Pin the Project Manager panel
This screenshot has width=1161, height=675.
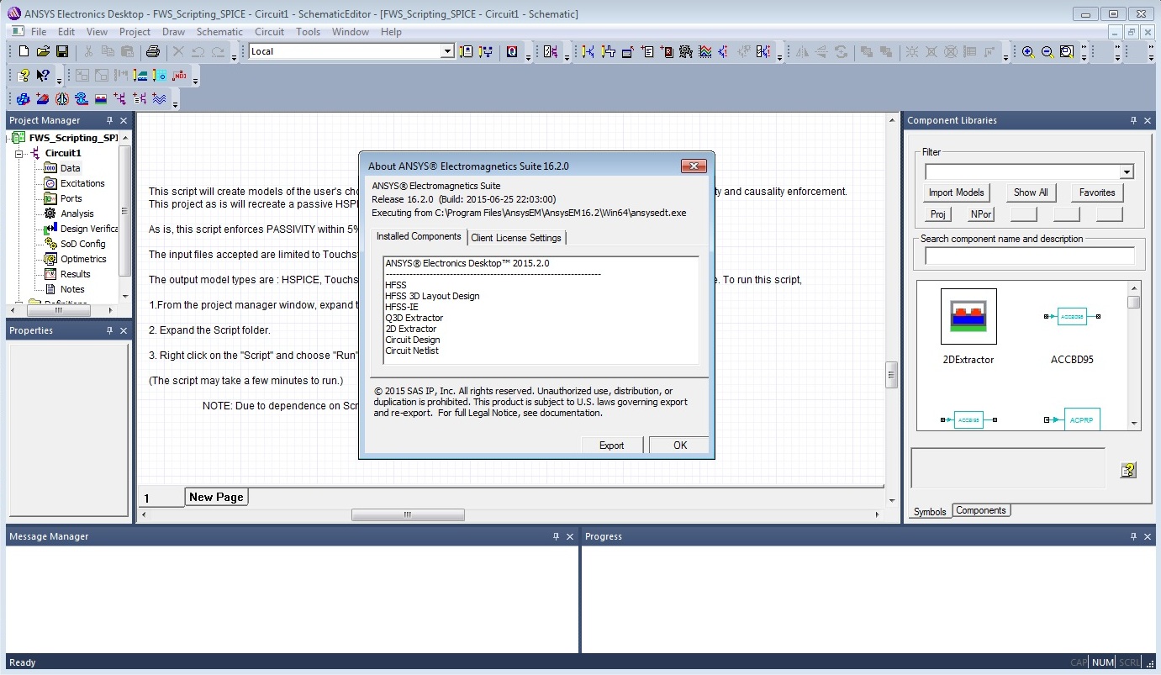(x=109, y=120)
